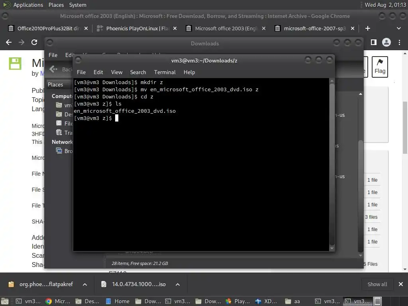Click the terminal command prompt cursor
Image resolution: width=408 pixels, height=306 pixels.
[117, 118]
